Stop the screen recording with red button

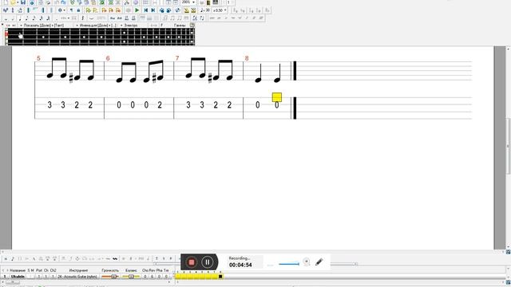pos(192,262)
